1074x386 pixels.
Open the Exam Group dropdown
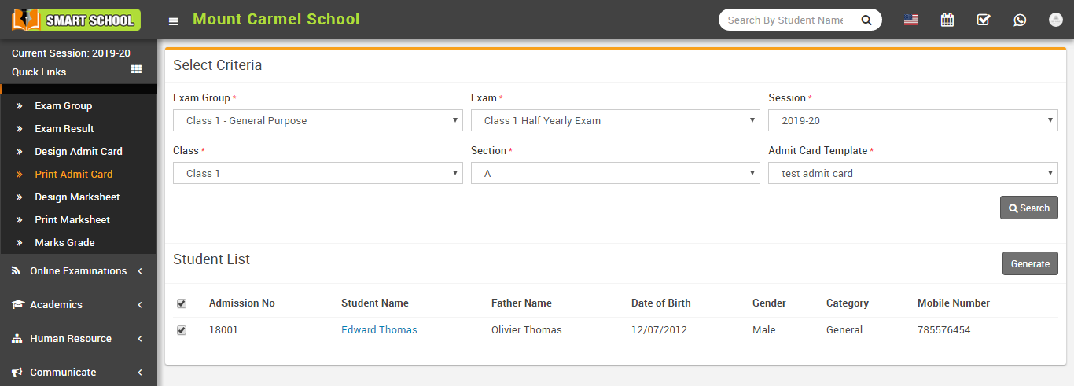tap(318, 120)
